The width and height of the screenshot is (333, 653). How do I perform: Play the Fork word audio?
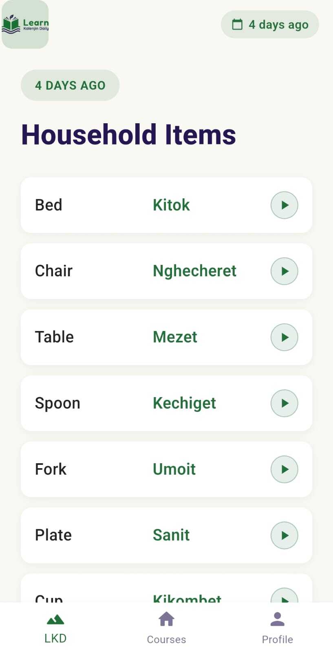[x=284, y=469]
